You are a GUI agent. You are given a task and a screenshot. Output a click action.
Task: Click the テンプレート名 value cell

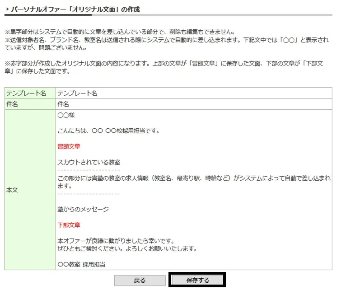pos(77,94)
